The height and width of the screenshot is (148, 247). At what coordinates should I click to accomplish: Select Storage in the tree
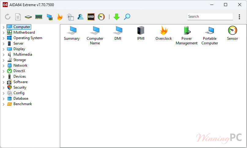coord(17,60)
